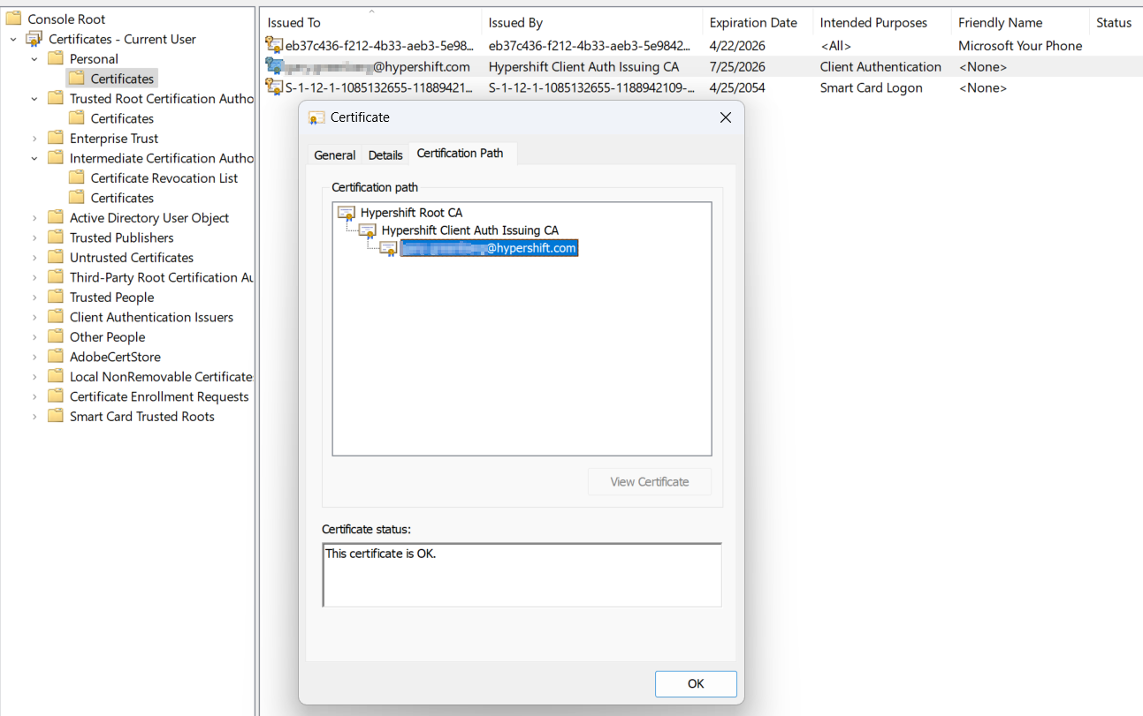Collapse the Certificates - Current User node
The image size is (1143, 716).
(x=13, y=39)
